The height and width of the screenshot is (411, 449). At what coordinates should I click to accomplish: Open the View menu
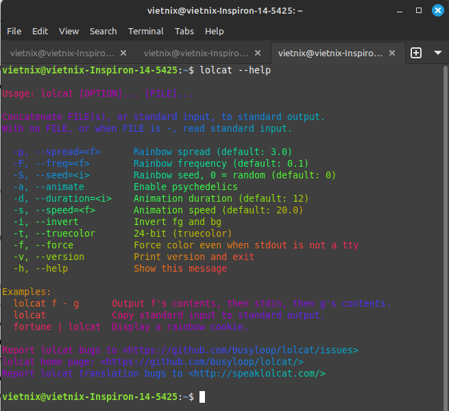coord(69,32)
